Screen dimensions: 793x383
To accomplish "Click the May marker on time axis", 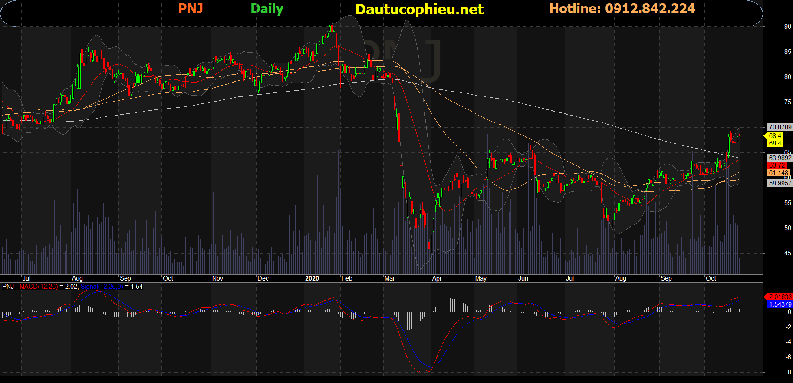I will point(480,278).
